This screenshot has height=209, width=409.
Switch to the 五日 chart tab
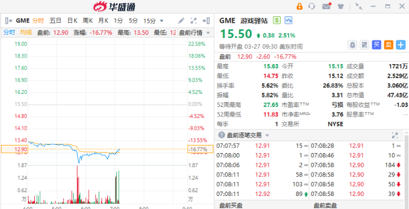pos(55,21)
